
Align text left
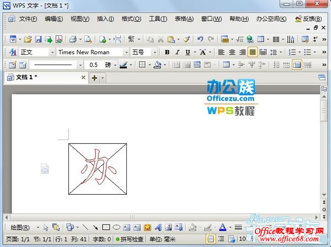point(221,52)
